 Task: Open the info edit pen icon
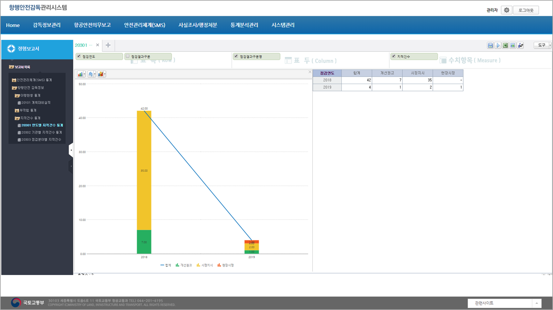[521, 45]
